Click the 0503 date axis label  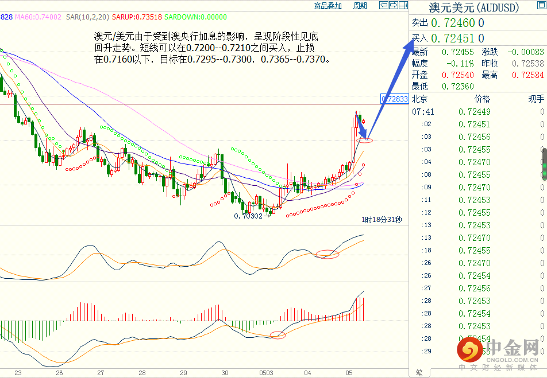pos(266,373)
